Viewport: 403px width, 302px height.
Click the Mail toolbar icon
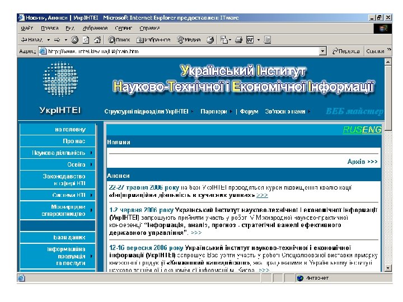click(224, 40)
